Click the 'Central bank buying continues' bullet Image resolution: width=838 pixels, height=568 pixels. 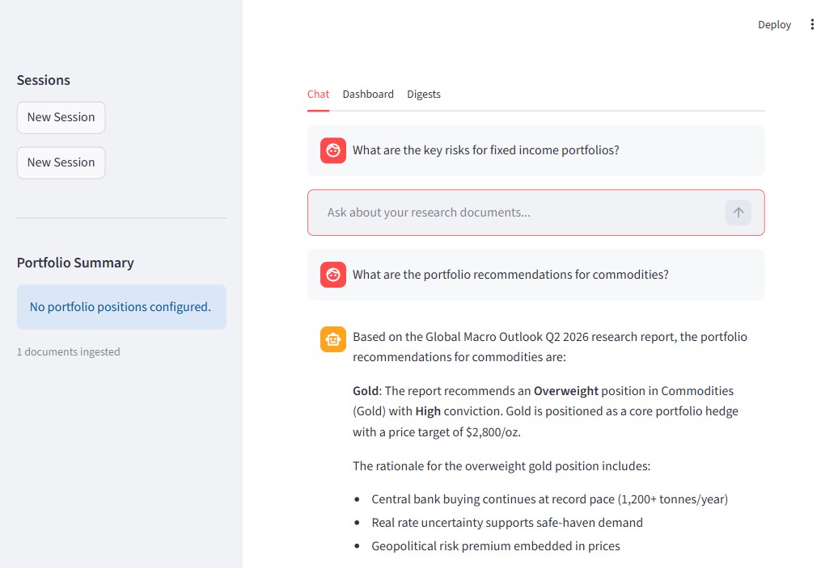[x=549, y=499]
